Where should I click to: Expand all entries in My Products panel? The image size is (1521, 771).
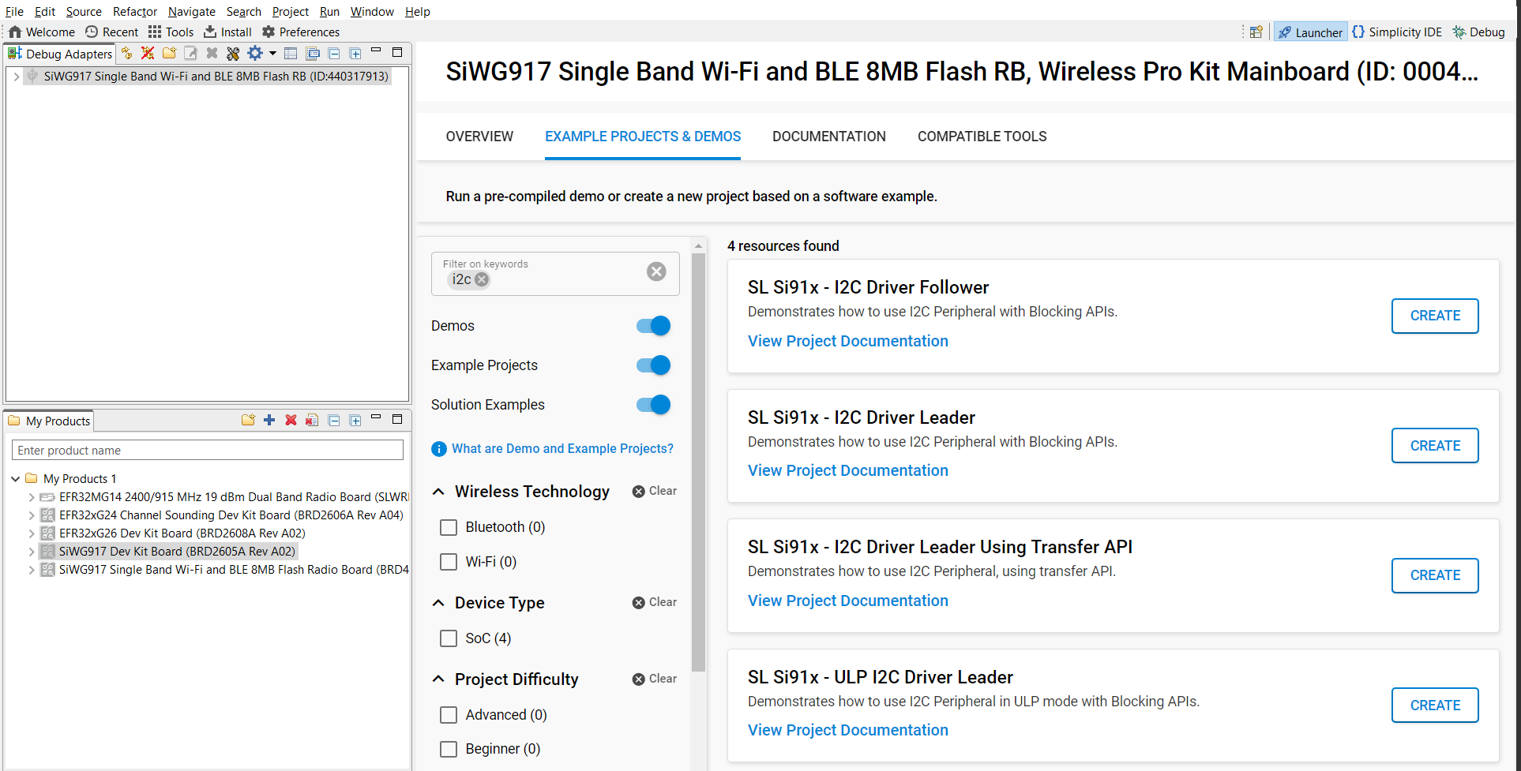355,420
